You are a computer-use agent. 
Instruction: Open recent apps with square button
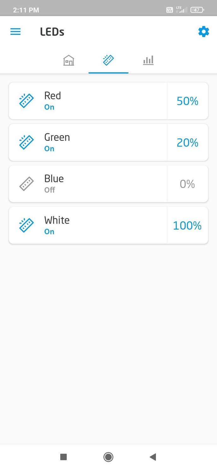coord(63,457)
